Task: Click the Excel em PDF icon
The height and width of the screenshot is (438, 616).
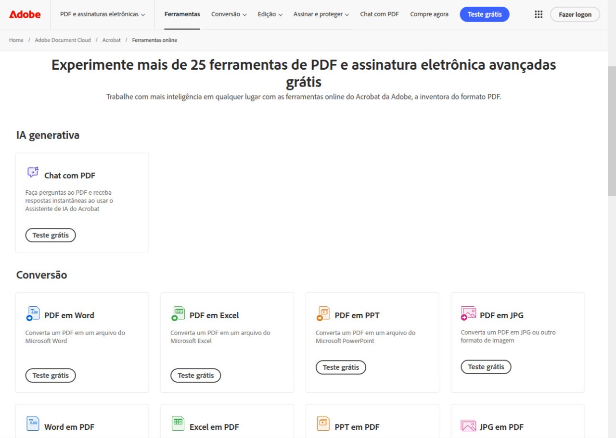Action: [178, 424]
